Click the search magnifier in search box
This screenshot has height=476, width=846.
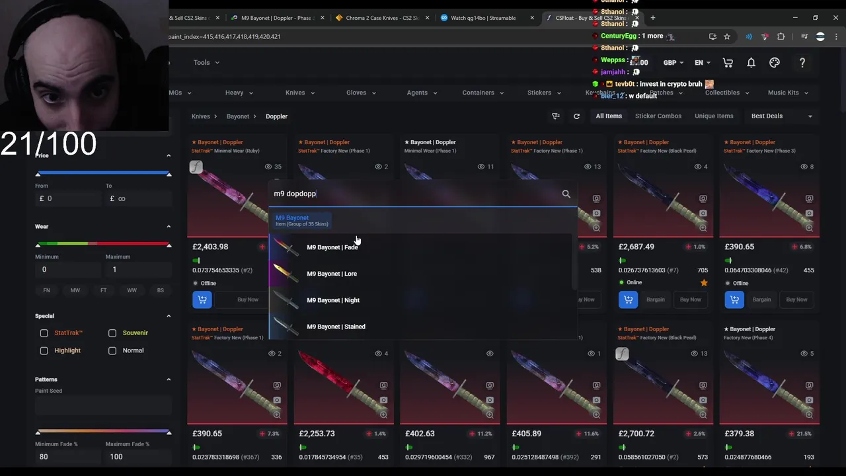(566, 194)
